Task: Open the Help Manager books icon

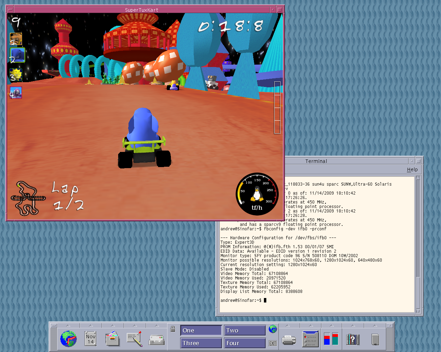Action: click(353, 339)
